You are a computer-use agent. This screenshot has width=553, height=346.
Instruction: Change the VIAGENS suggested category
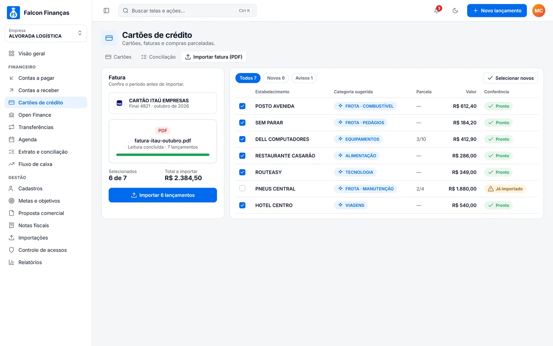(x=351, y=205)
